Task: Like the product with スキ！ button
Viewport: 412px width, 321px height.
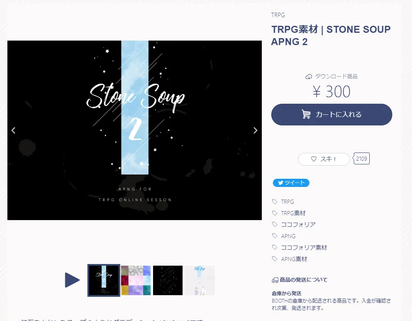Action: pos(324,159)
